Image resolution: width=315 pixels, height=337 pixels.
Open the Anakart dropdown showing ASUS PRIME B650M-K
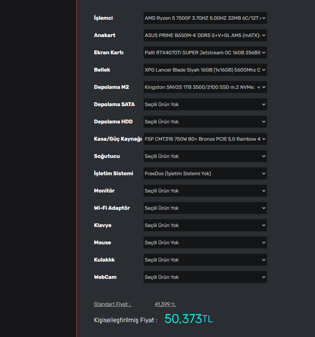[205, 35]
